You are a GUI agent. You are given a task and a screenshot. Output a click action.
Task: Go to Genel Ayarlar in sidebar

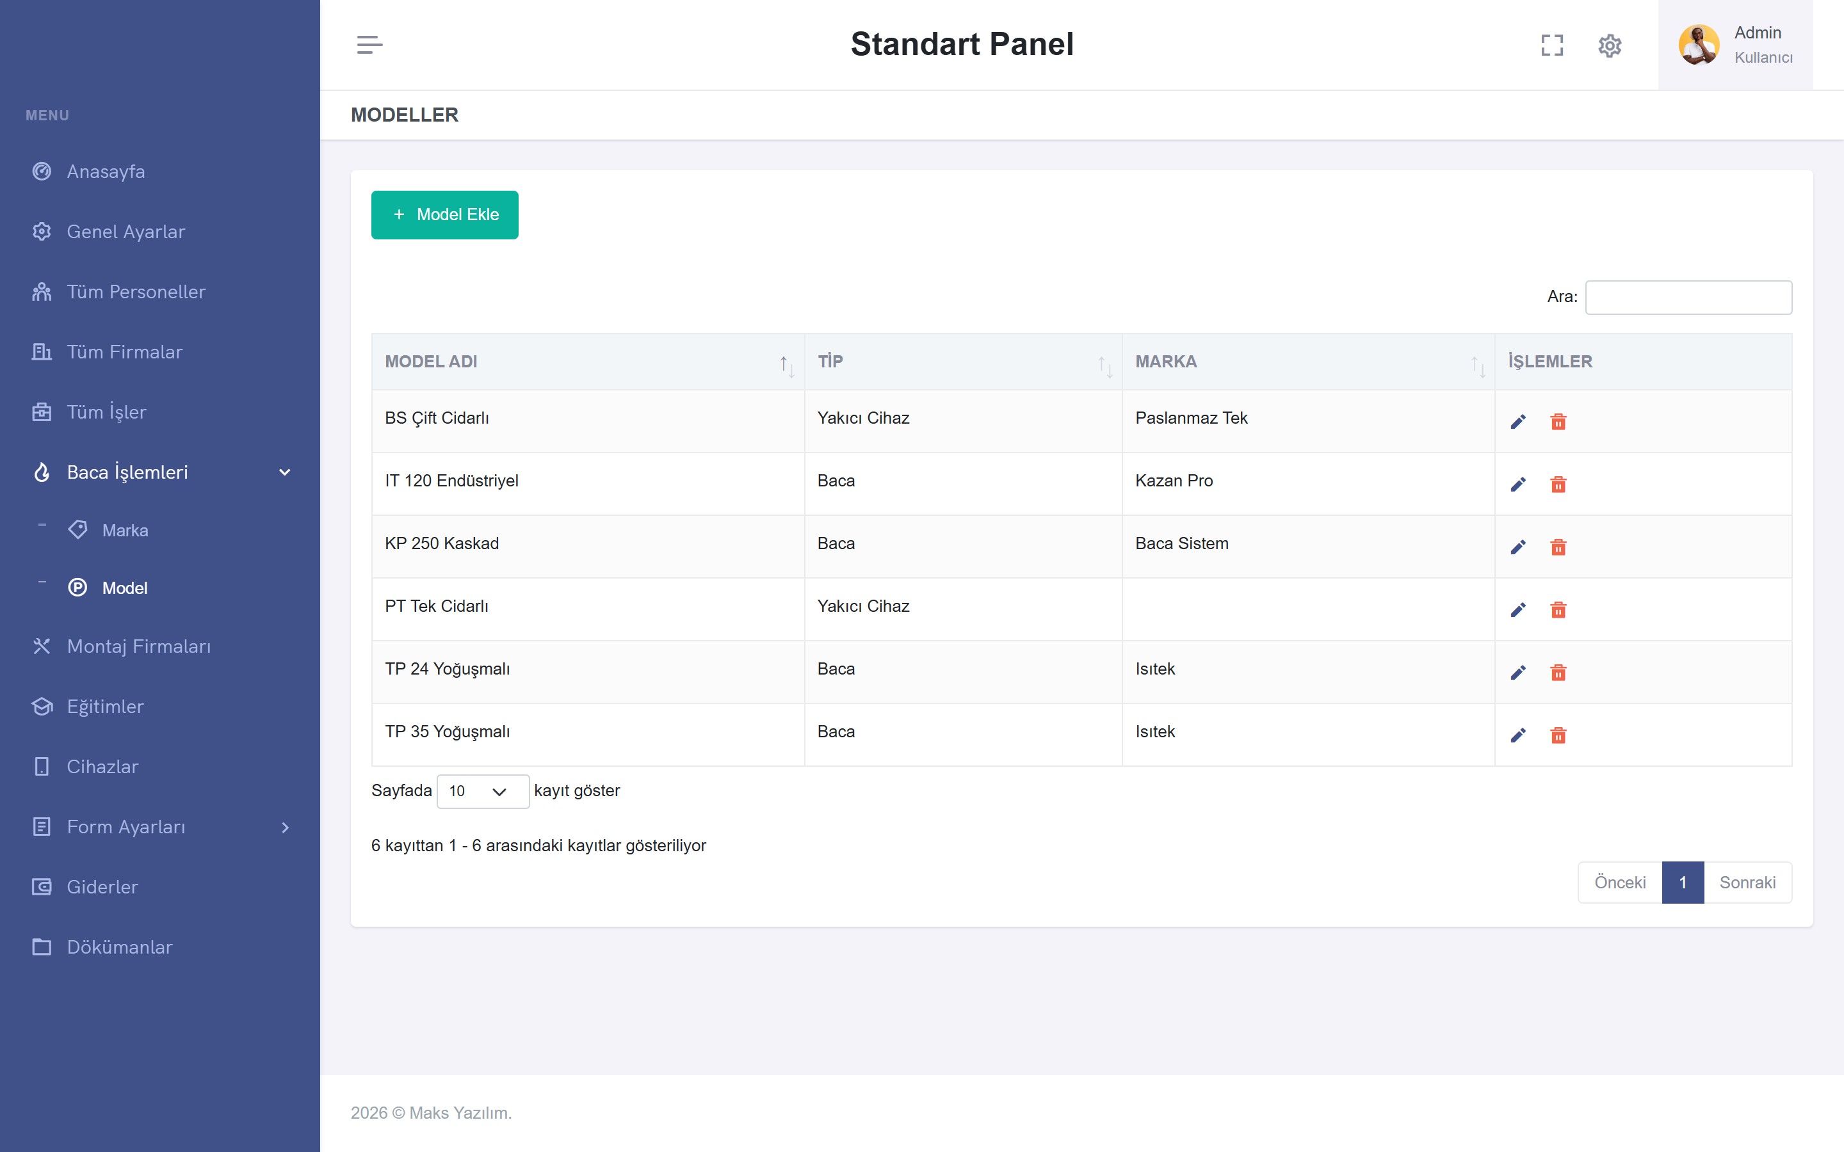tap(160, 232)
